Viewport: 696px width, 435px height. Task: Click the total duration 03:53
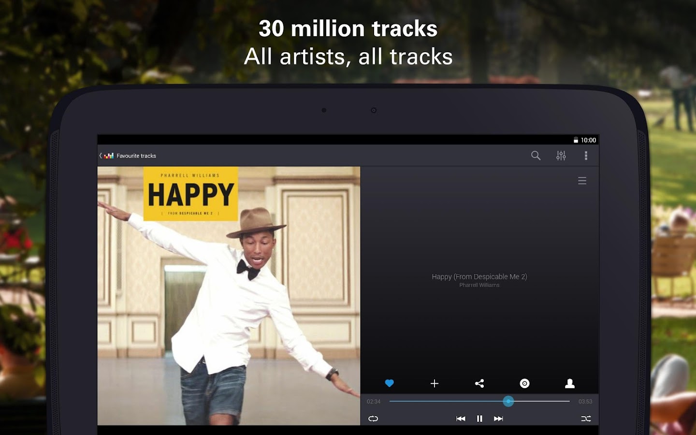coord(585,402)
